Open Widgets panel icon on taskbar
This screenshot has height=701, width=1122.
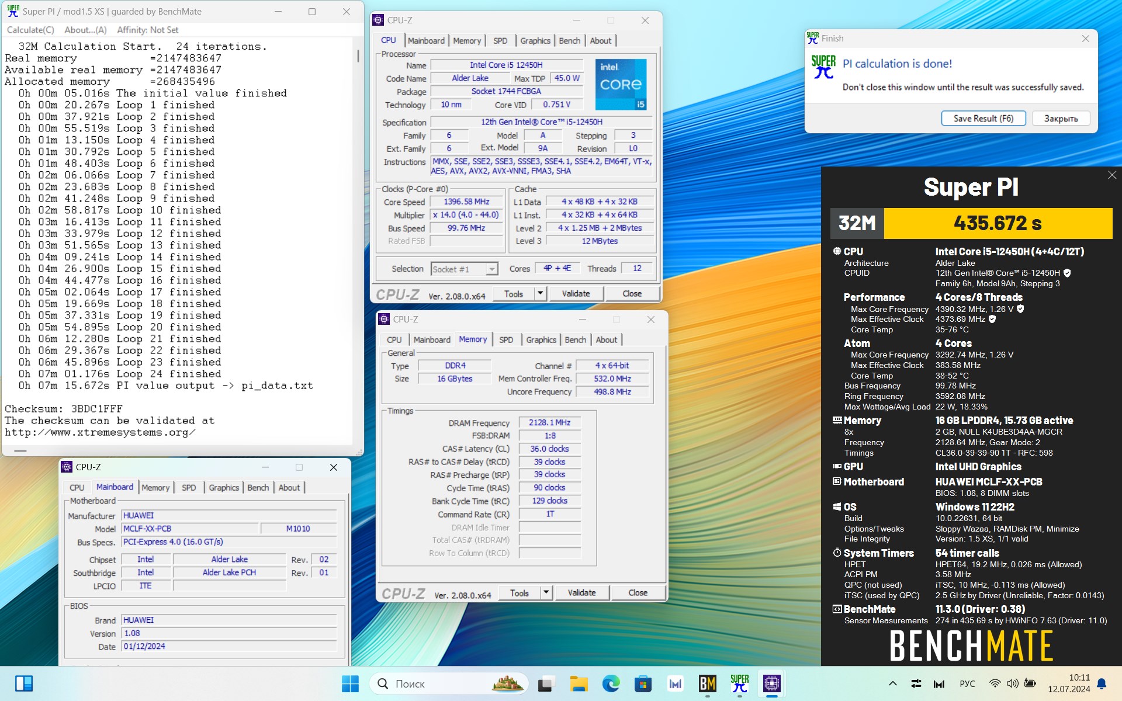(x=24, y=683)
